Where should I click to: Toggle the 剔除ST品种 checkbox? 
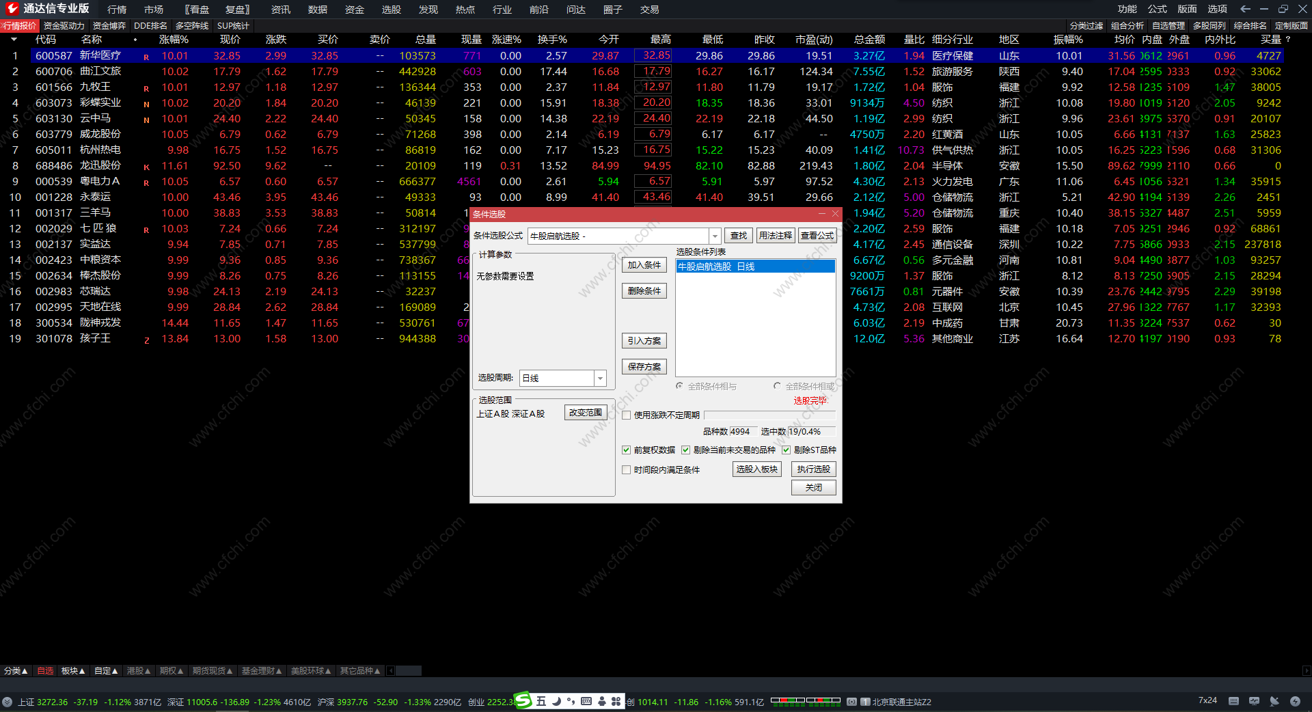pos(786,450)
